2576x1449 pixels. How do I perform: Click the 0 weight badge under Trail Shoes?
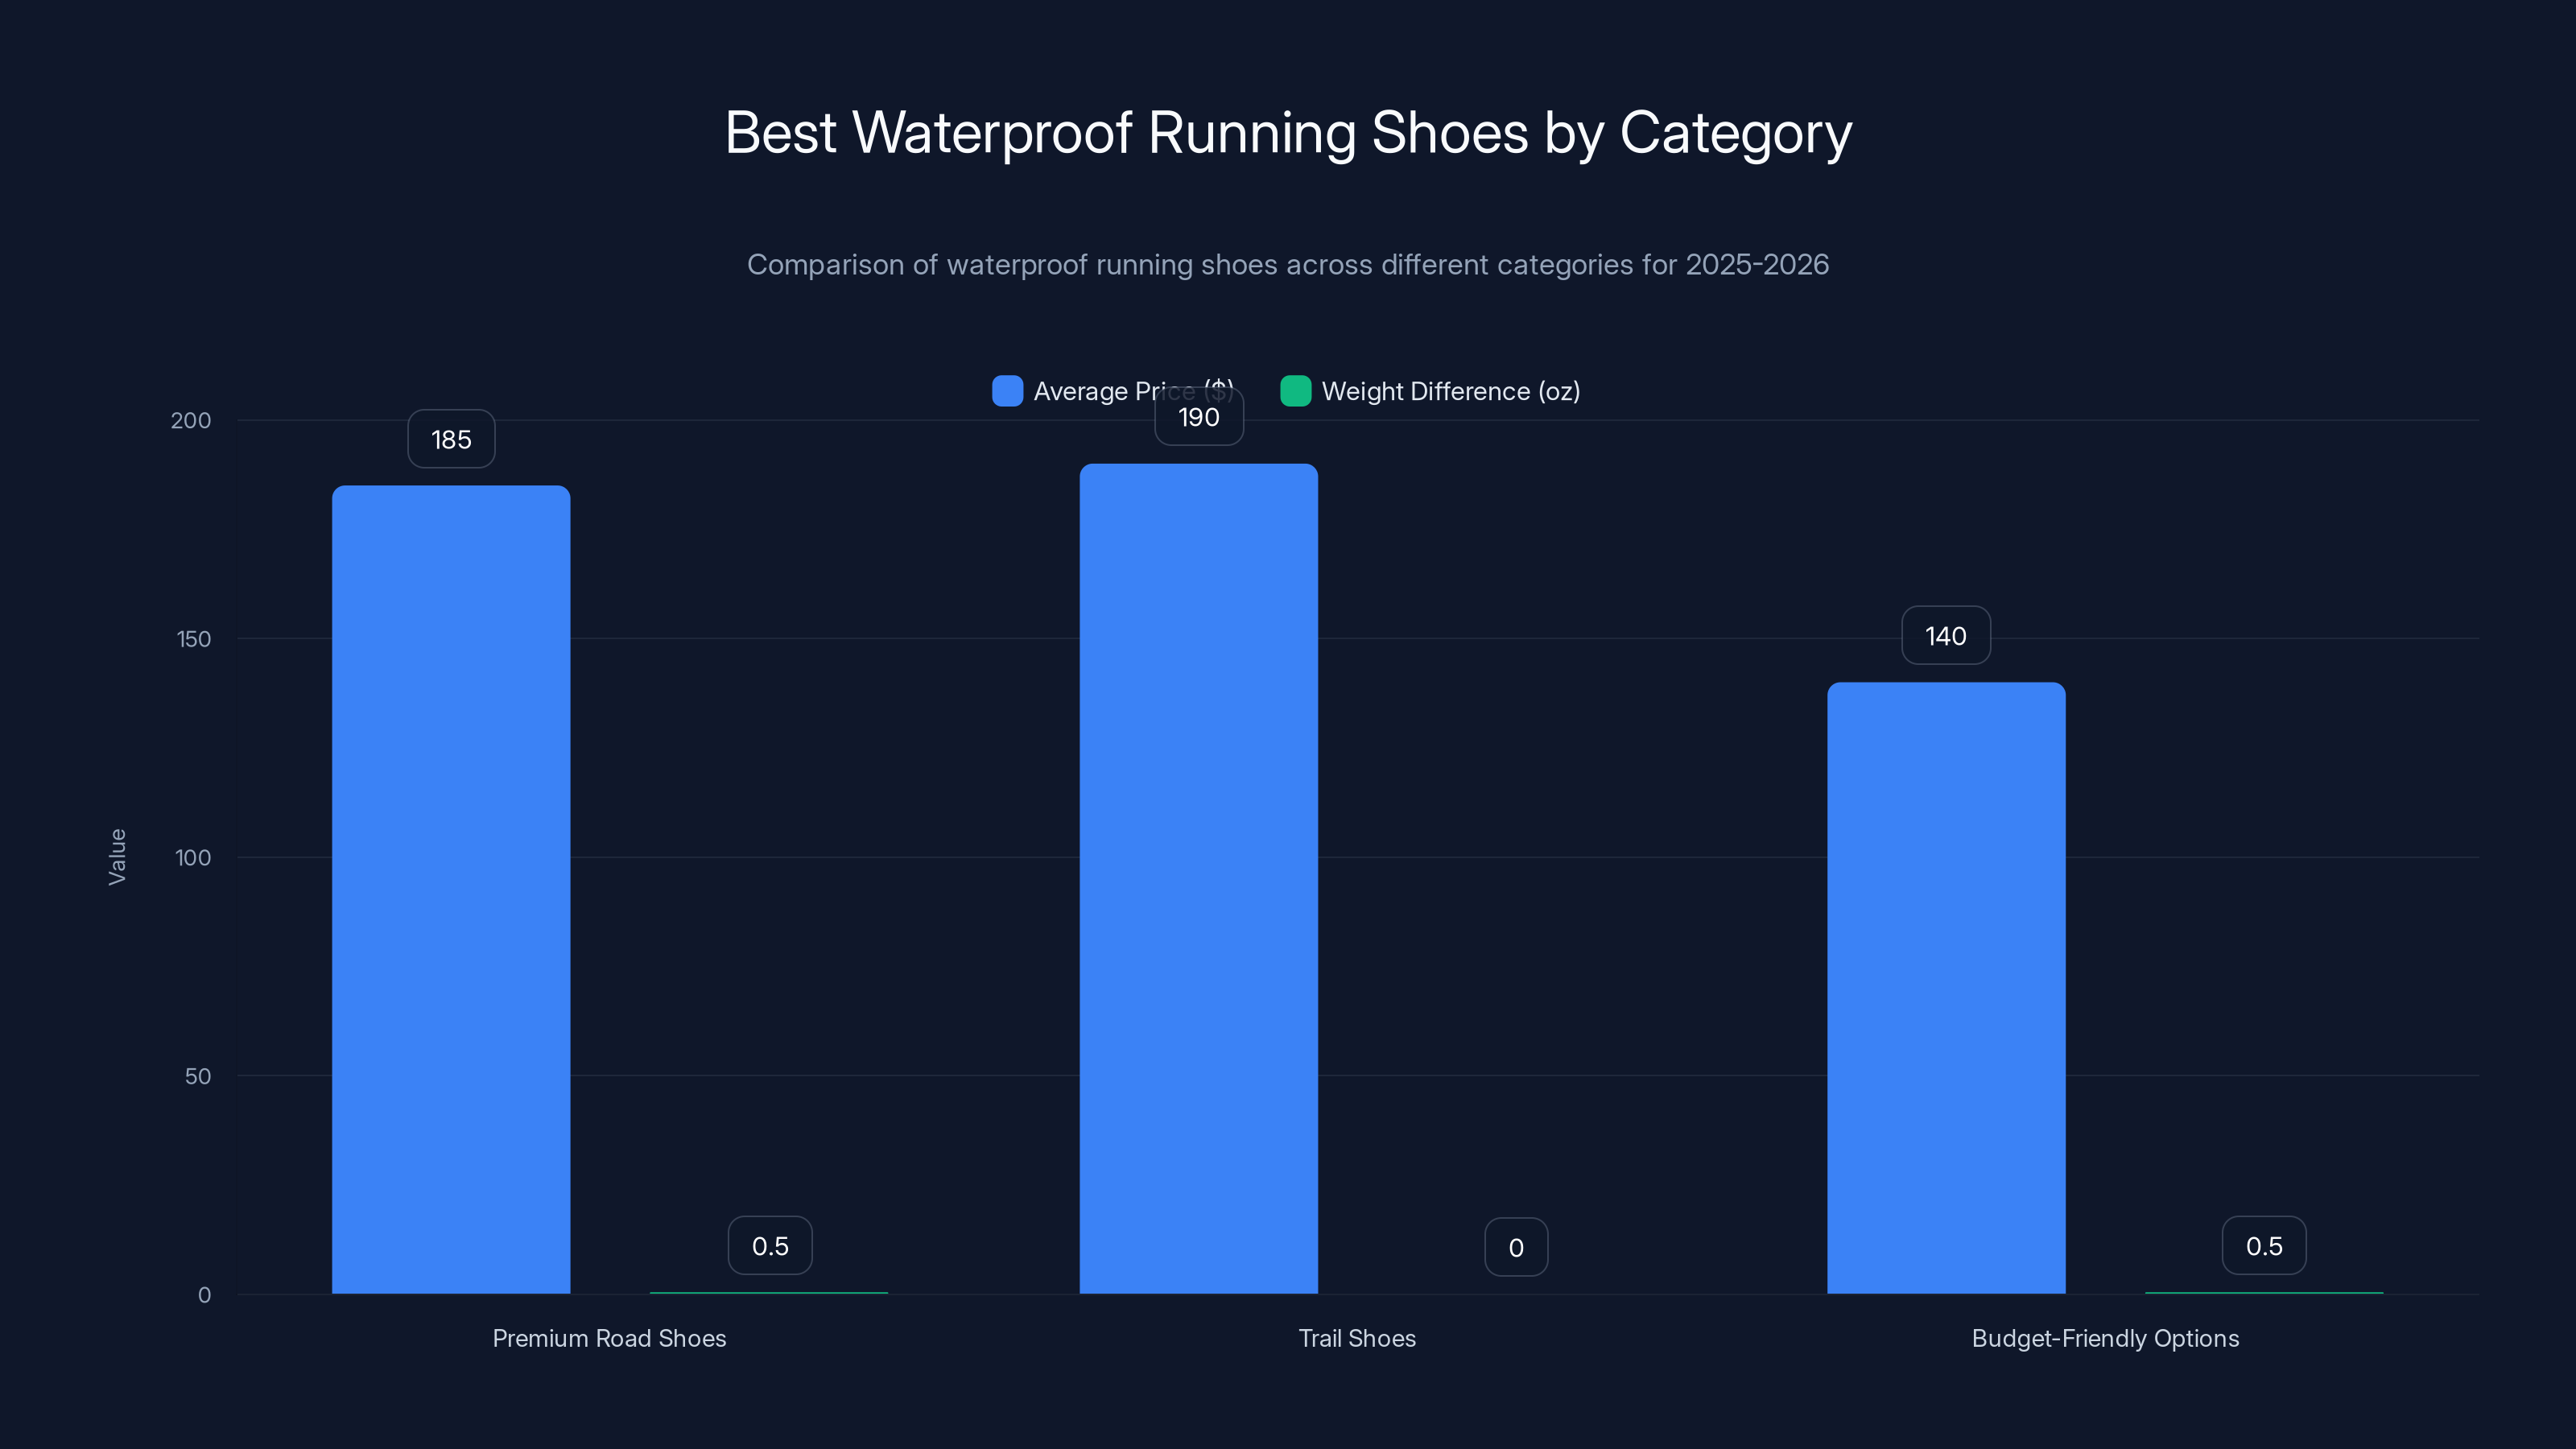[x=1516, y=1246]
